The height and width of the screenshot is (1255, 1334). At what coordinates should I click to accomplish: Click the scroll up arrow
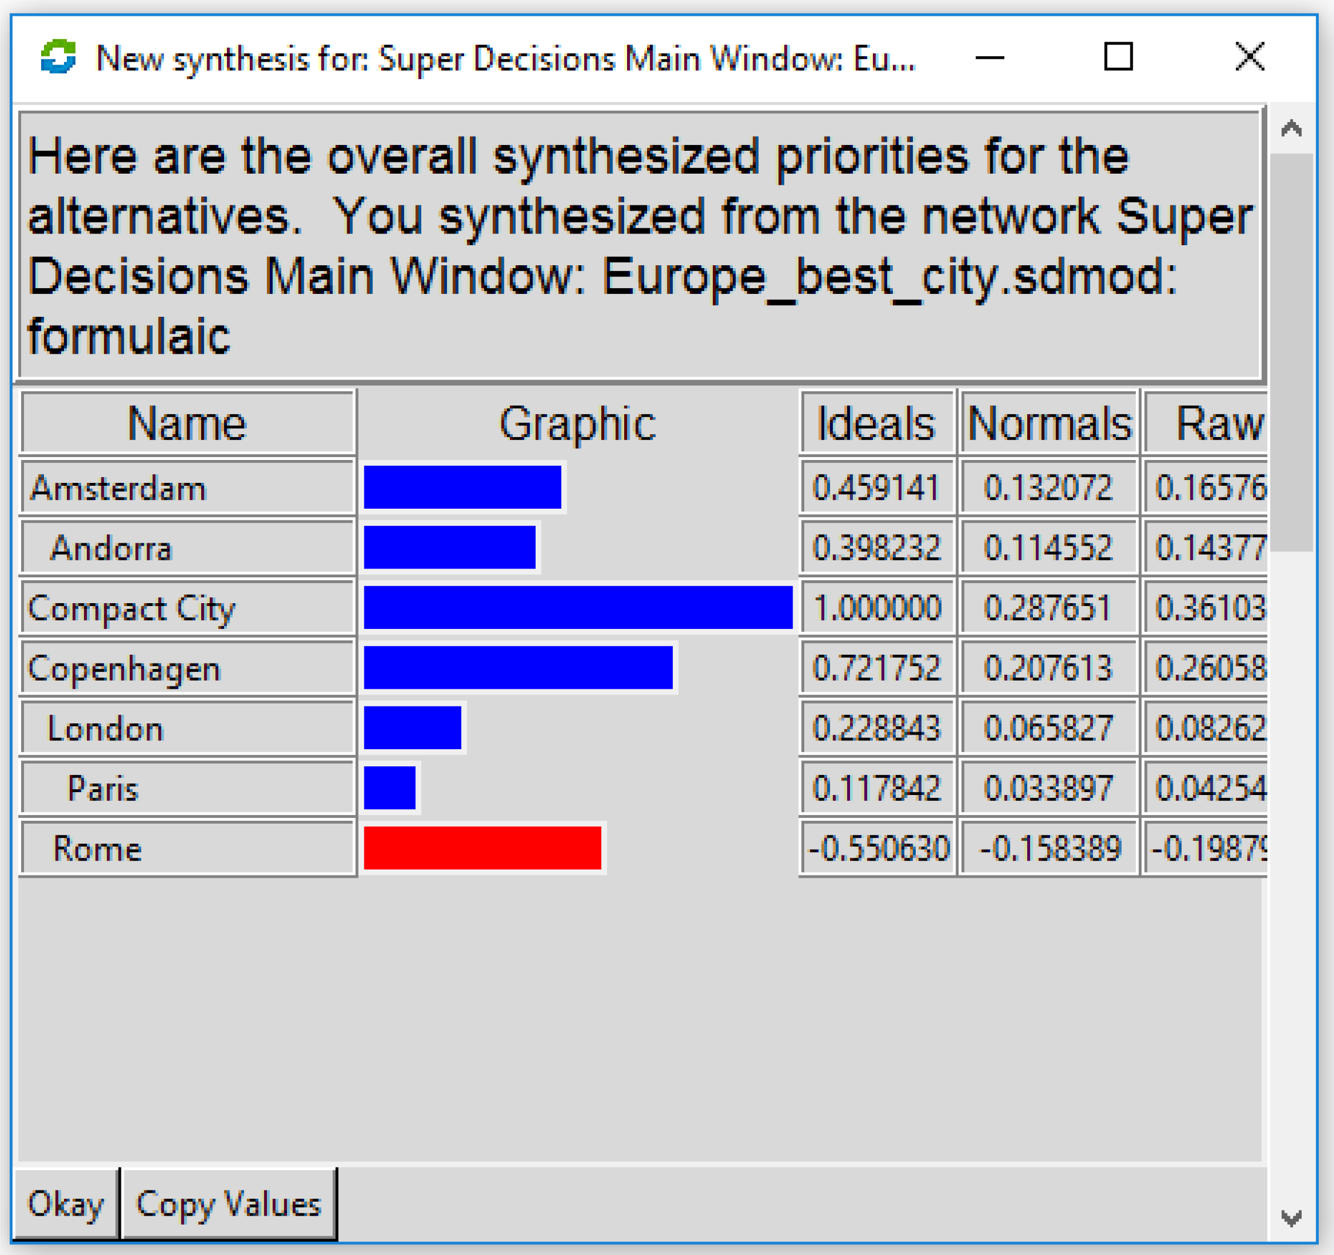(1291, 128)
